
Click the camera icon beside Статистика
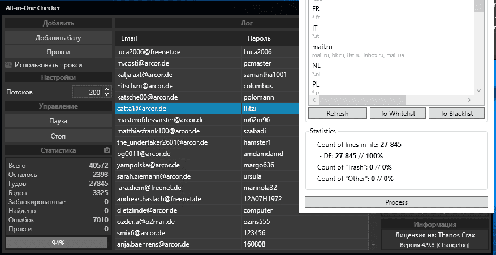pyautogui.click(x=106, y=150)
